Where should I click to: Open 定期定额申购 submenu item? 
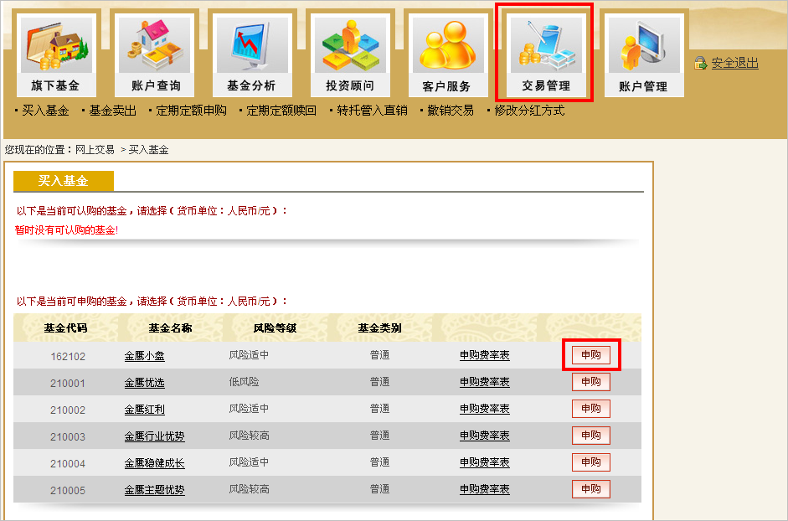click(x=191, y=111)
